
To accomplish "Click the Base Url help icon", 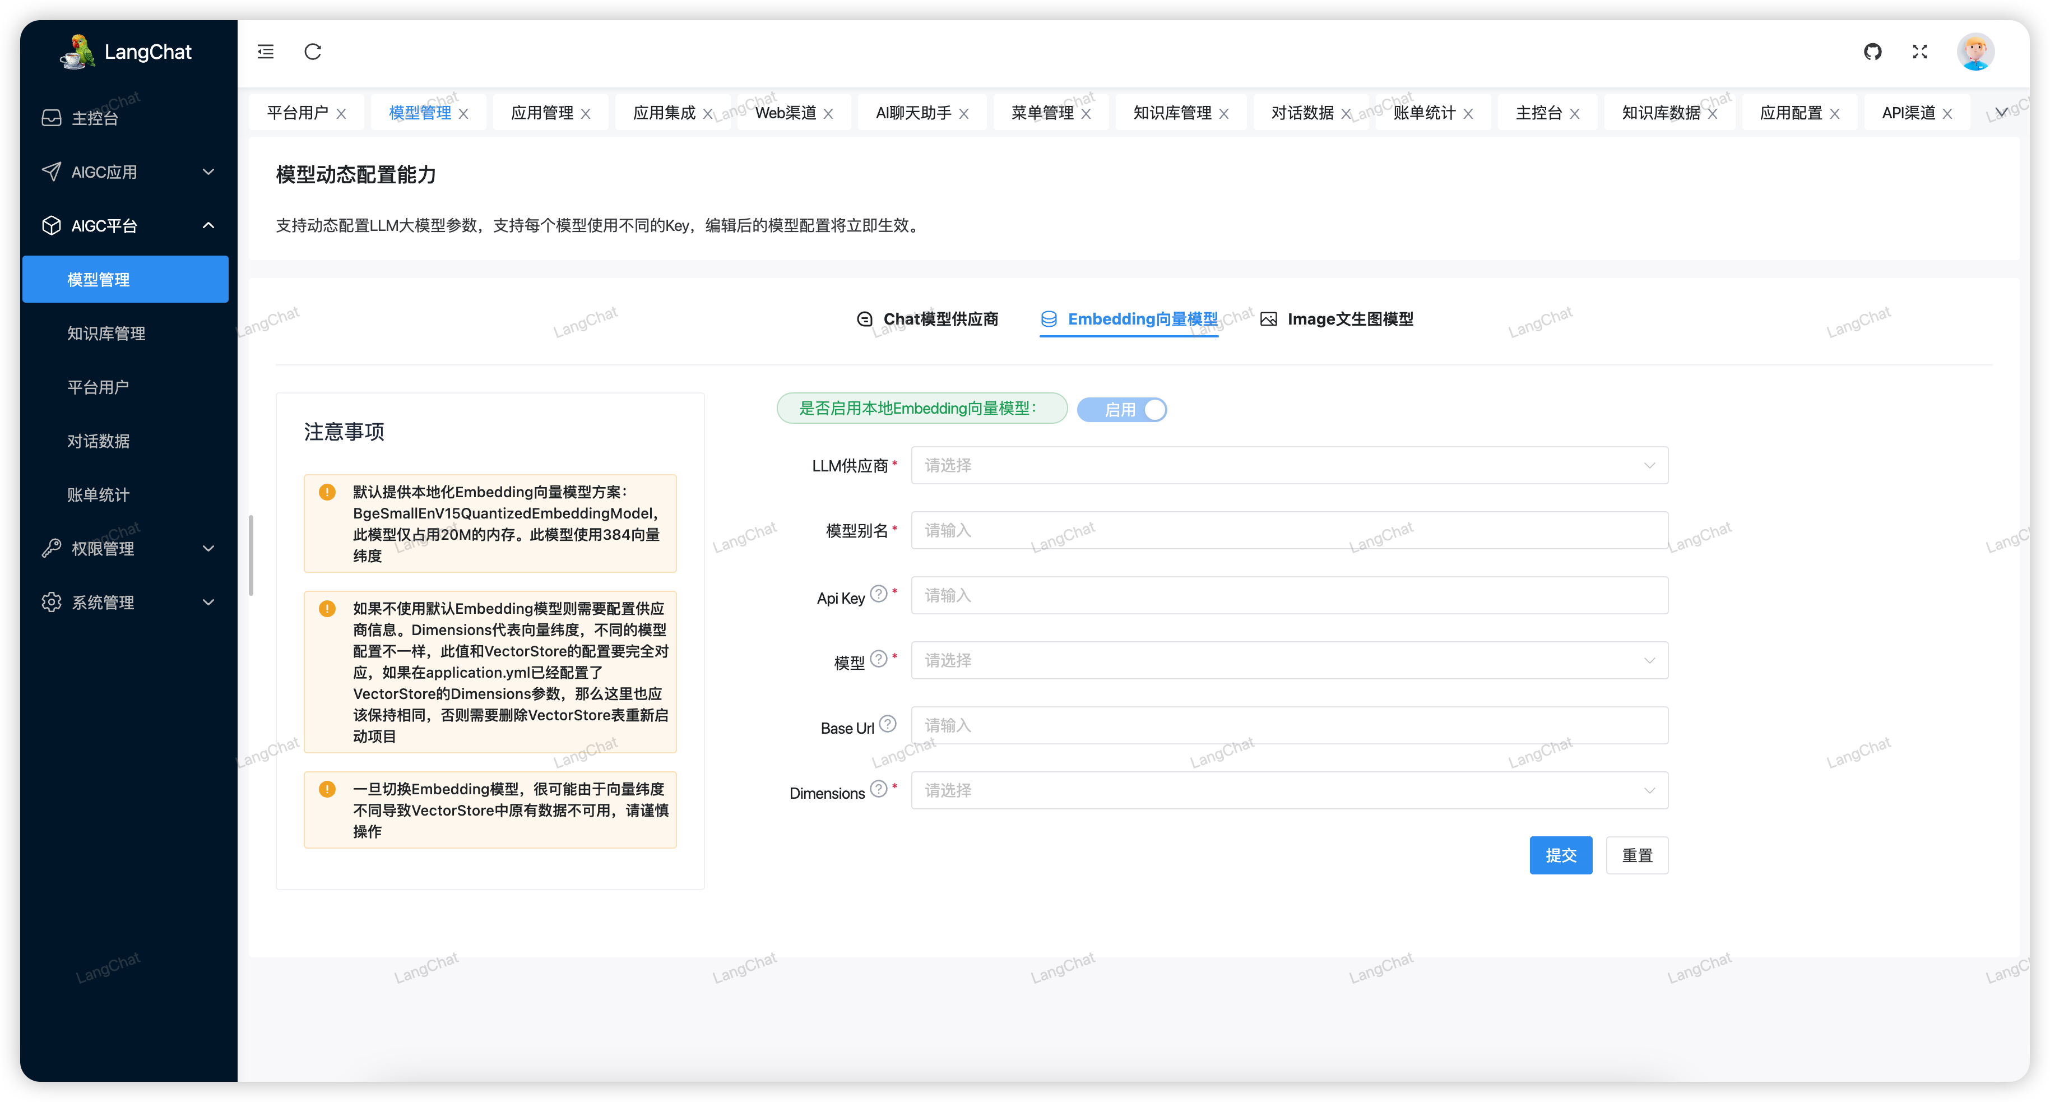I will (x=888, y=724).
